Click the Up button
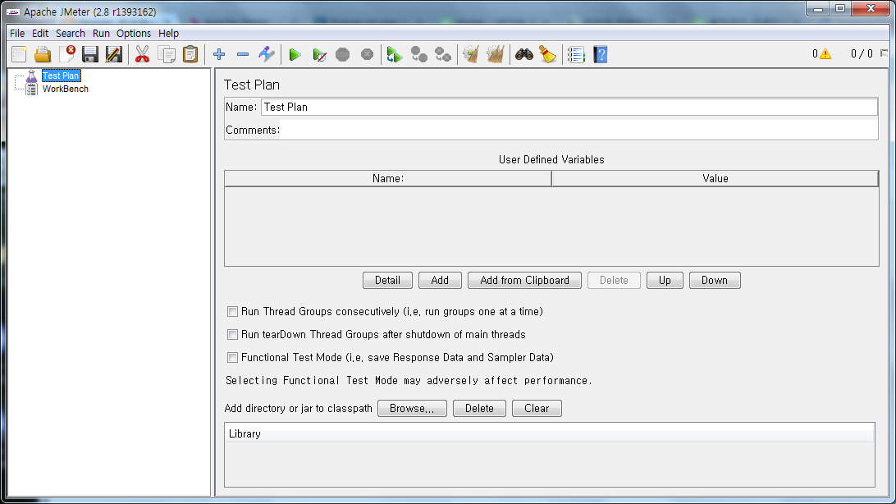The image size is (896, 504). coord(665,280)
